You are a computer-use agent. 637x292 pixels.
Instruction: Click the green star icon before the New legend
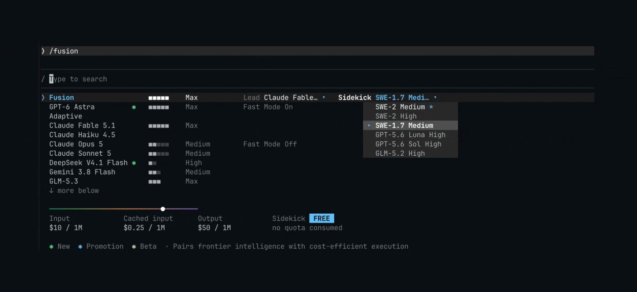click(51, 247)
